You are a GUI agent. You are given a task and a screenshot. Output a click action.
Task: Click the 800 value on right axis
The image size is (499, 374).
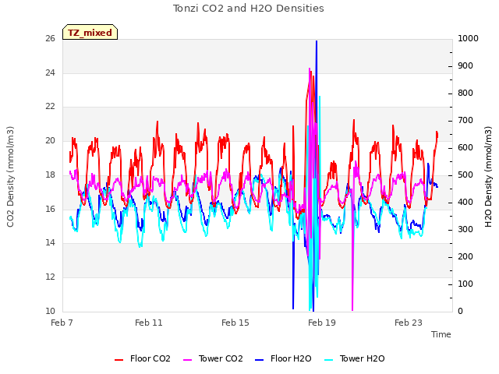465,93
